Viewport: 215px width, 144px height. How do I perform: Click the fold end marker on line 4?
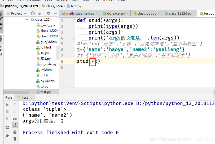click(x=75, y=38)
